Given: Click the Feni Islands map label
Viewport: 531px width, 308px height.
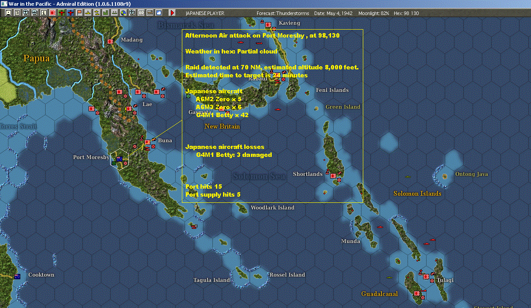Looking at the screenshot, I should (x=332, y=90).
